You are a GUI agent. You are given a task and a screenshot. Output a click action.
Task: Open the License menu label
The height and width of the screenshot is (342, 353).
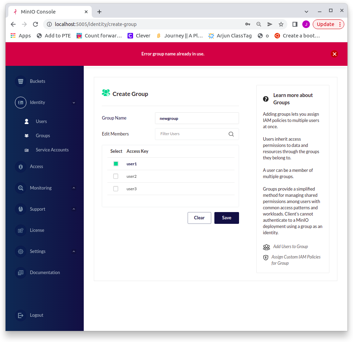pyautogui.click(x=37, y=230)
